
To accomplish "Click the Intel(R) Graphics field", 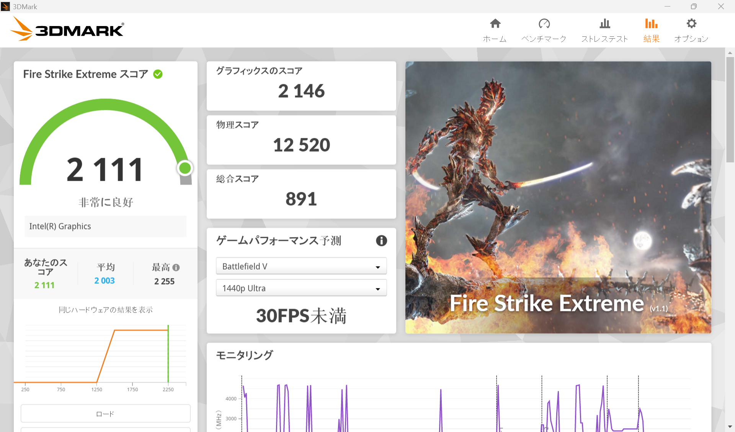I will point(106,226).
